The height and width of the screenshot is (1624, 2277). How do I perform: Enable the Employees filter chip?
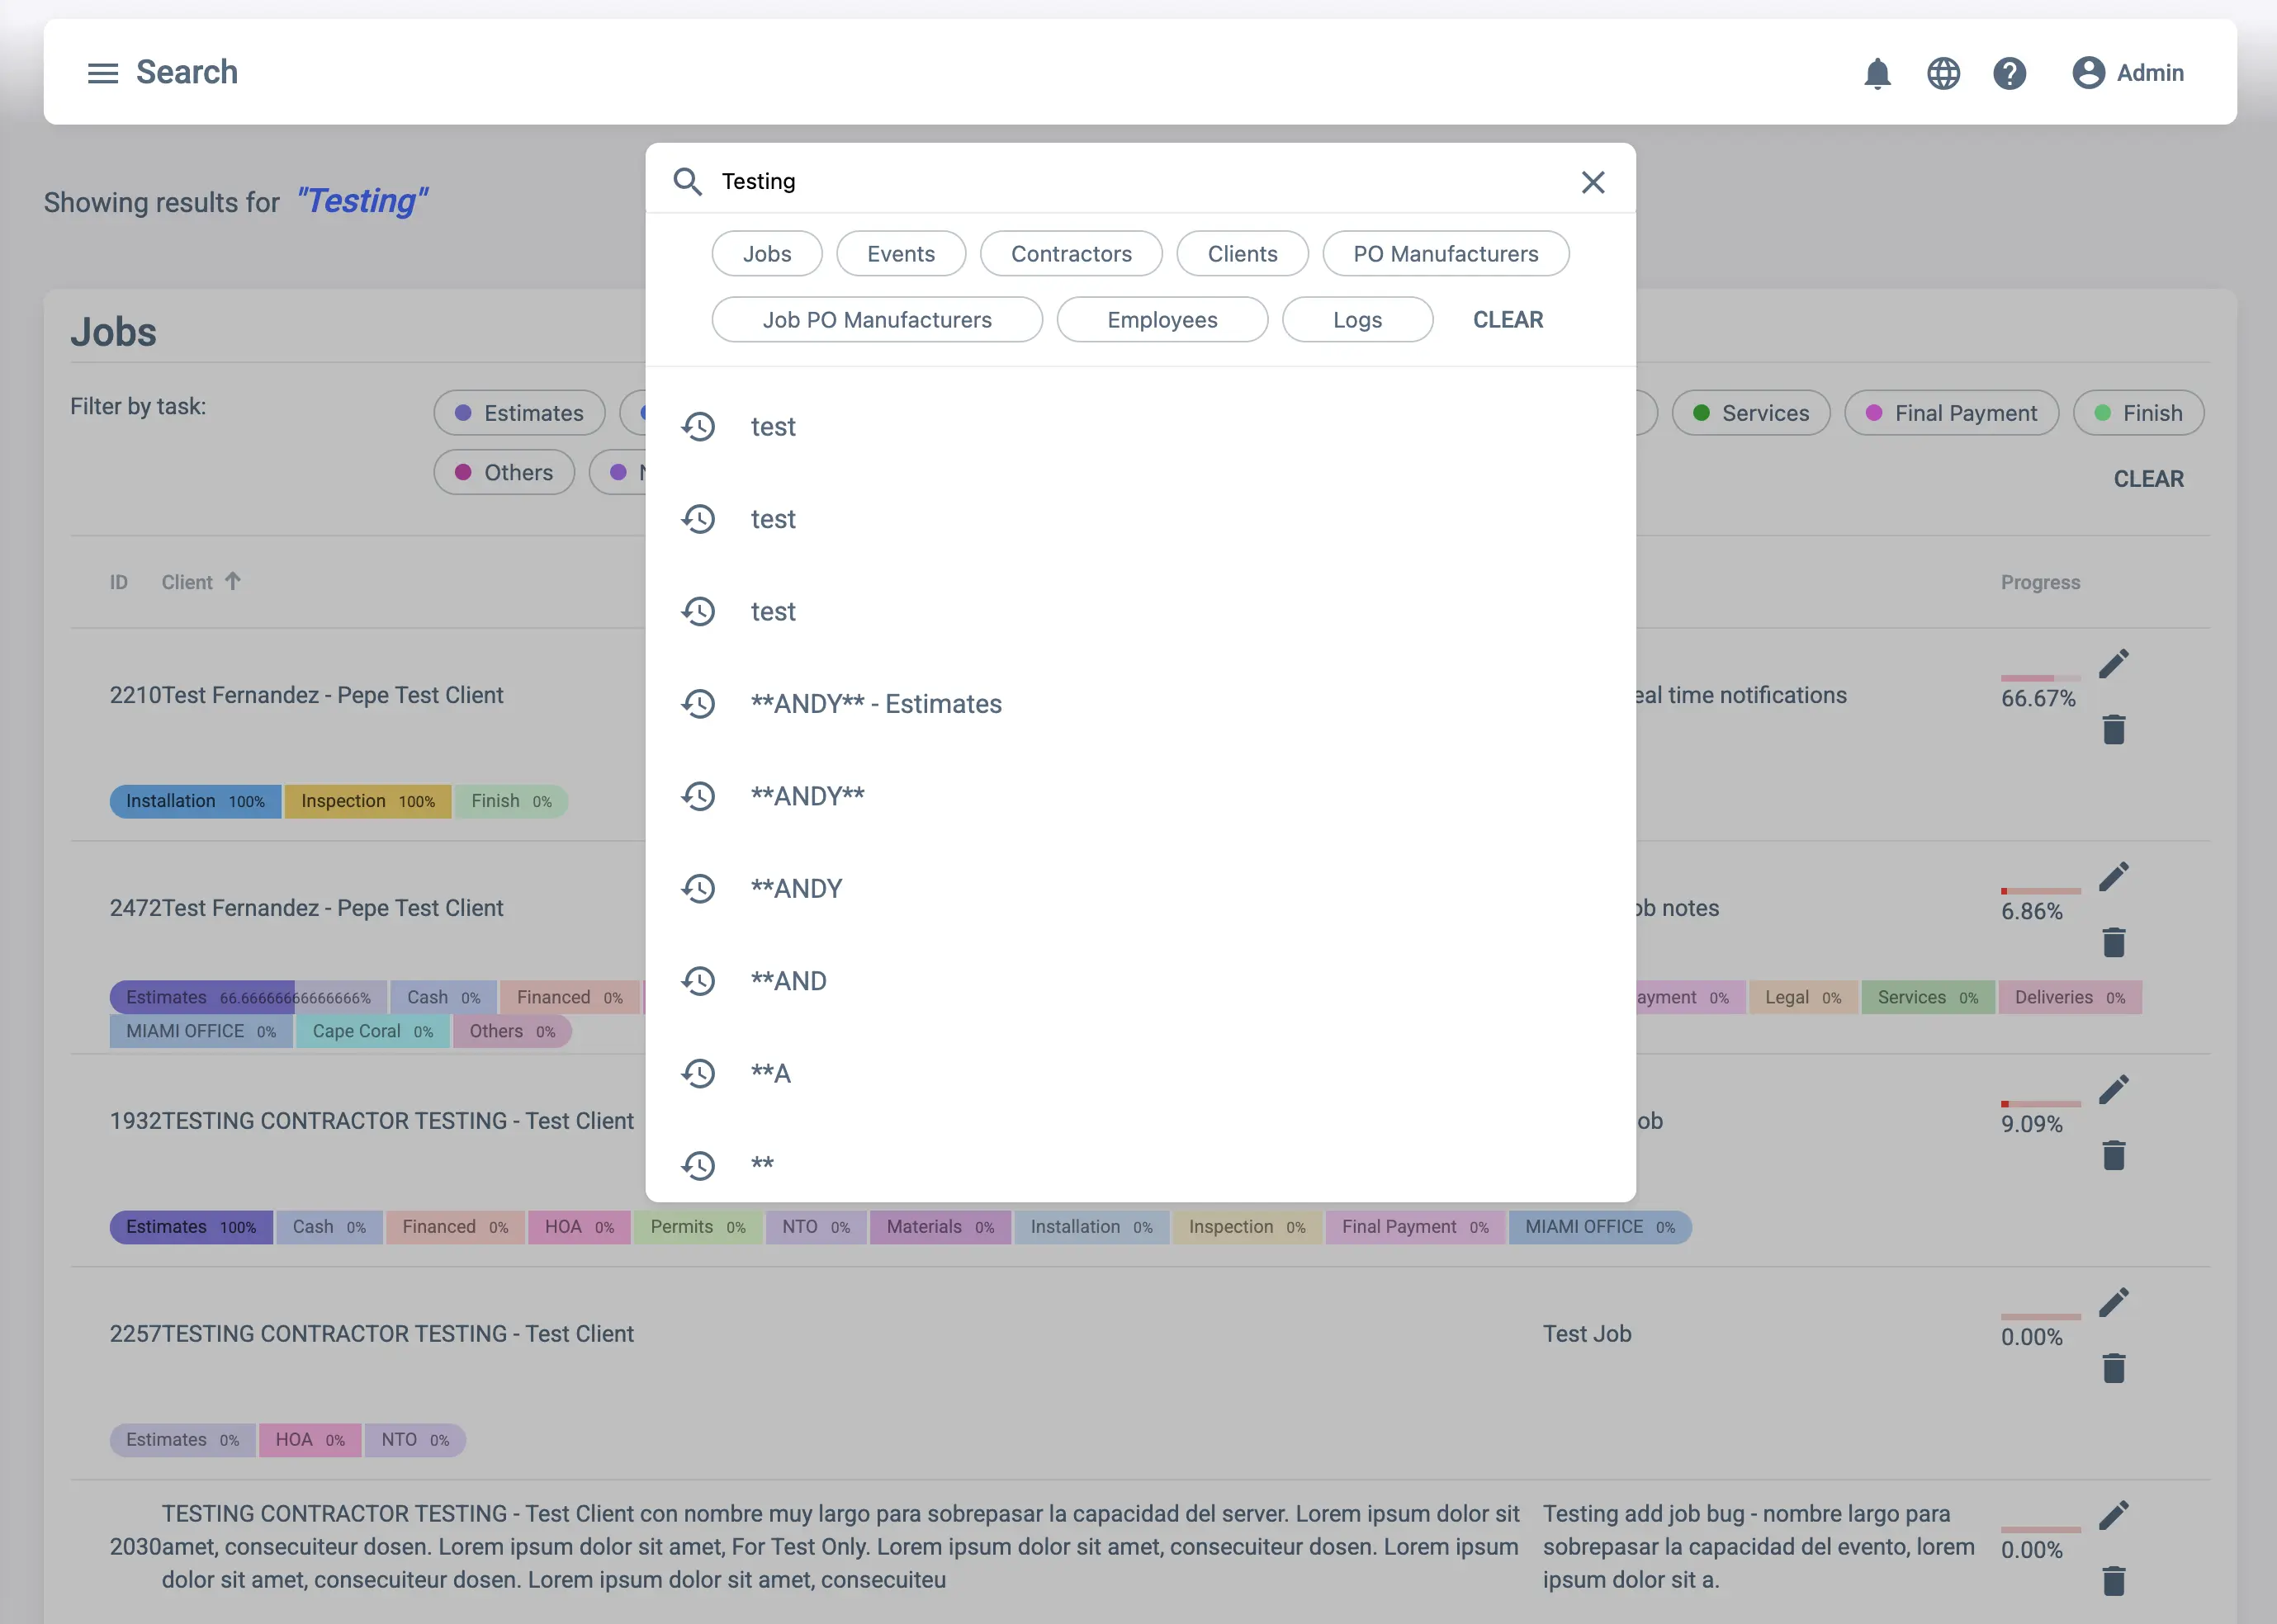tap(1162, 320)
